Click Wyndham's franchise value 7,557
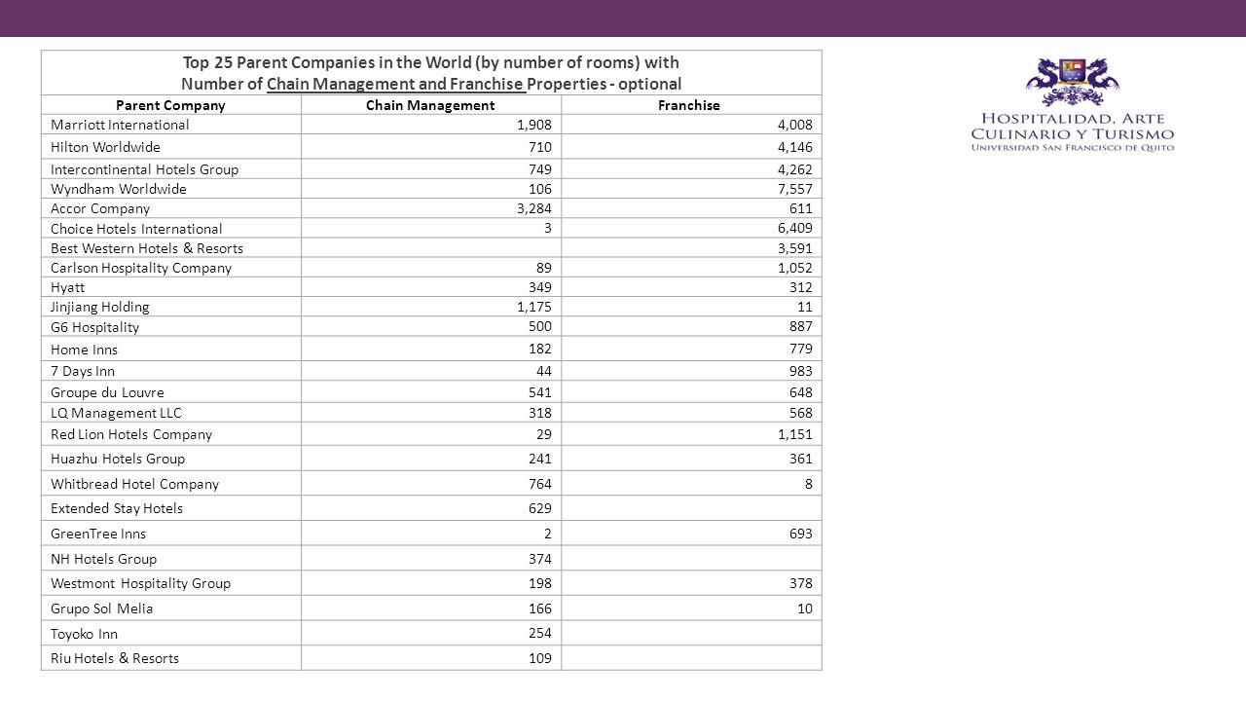This screenshot has height=701, width=1246. click(x=794, y=189)
